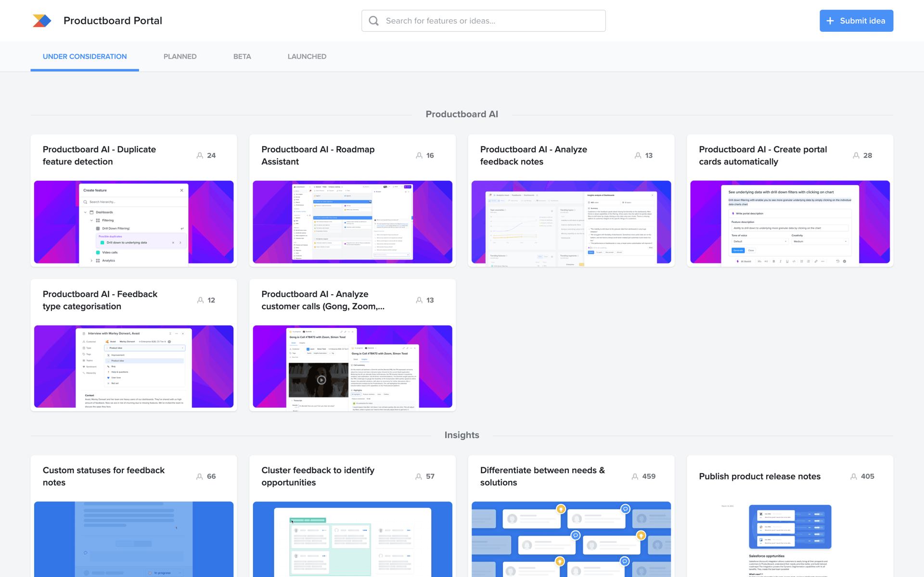The height and width of the screenshot is (577, 924).
Task: Click the Productboard AI section heading
Action: pyautogui.click(x=462, y=114)
